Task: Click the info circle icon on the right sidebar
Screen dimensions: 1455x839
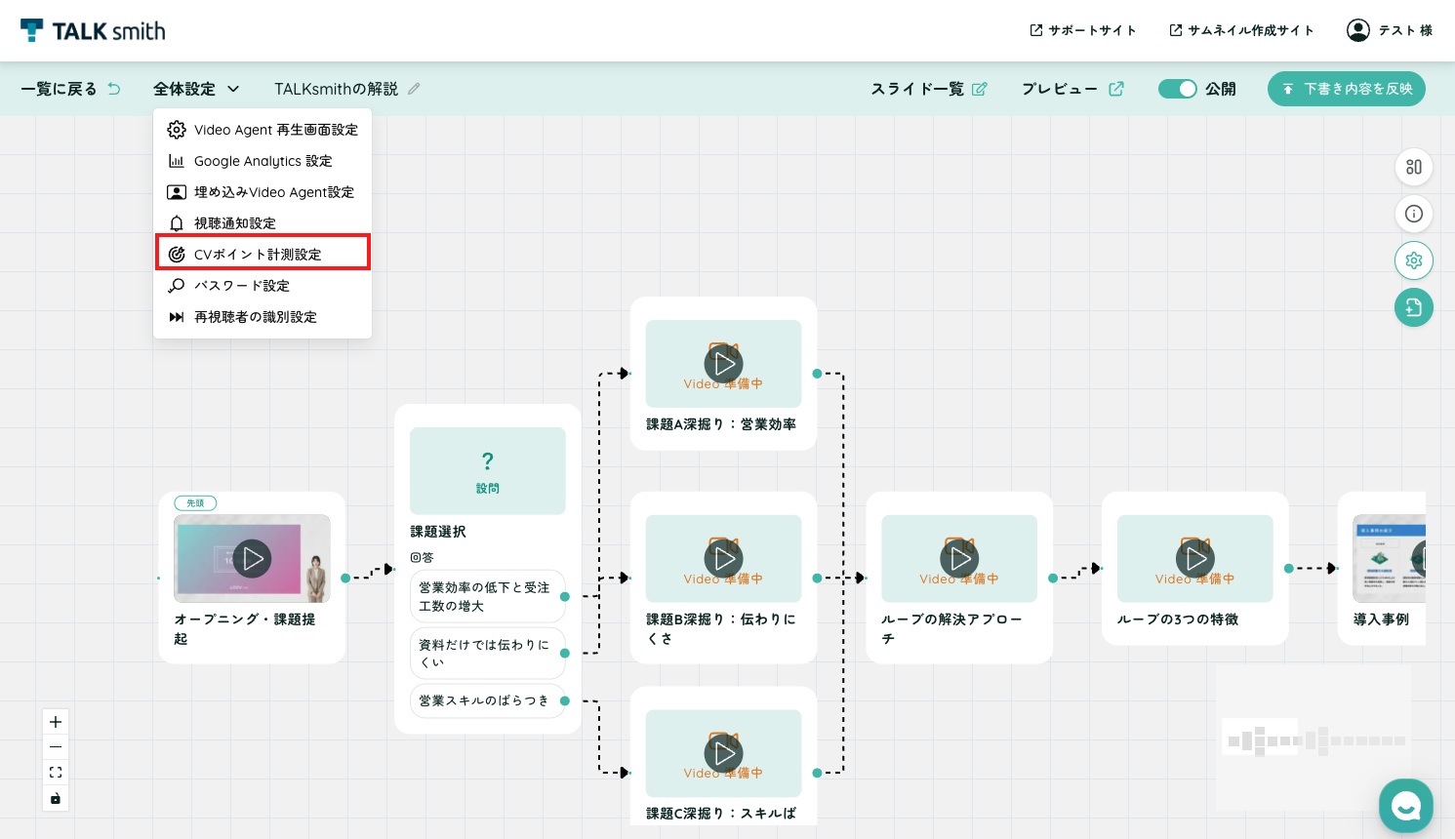Action: click(1414, 214)
